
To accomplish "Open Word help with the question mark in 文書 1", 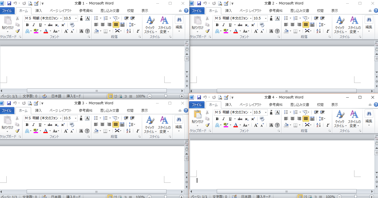I will (186, 11).
